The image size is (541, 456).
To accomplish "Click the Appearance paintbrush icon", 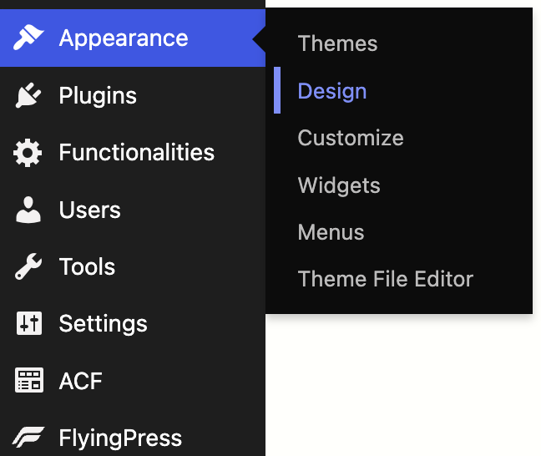I will coord(29,38).
